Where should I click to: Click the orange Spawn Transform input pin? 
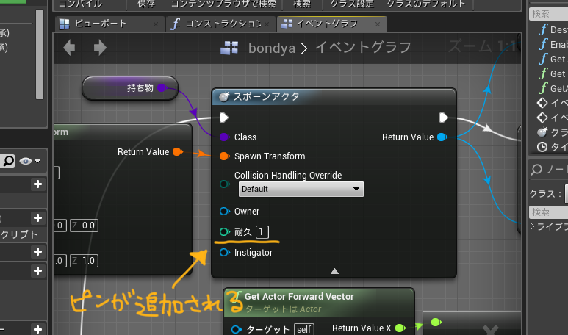click(x=224, y=156)
